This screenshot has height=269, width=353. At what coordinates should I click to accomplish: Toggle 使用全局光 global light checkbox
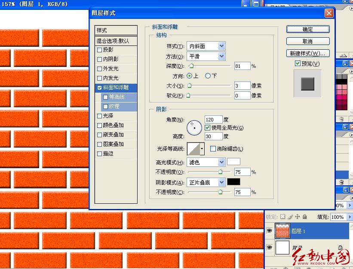pyautogui.click(x=208, y=128)
